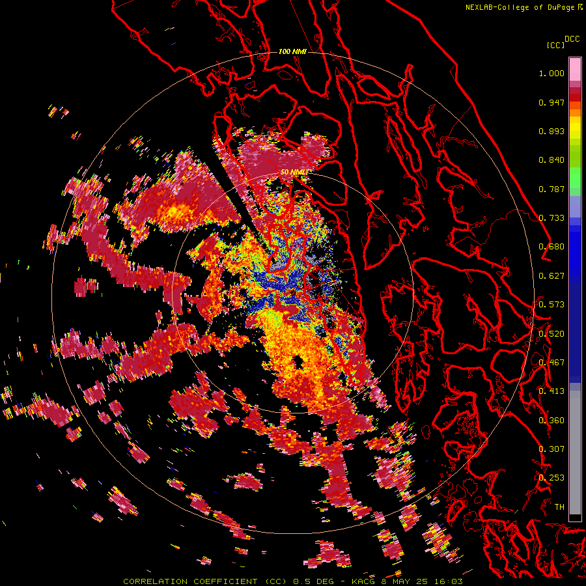Pick the black bottom color bar segment

click(575, 518)
